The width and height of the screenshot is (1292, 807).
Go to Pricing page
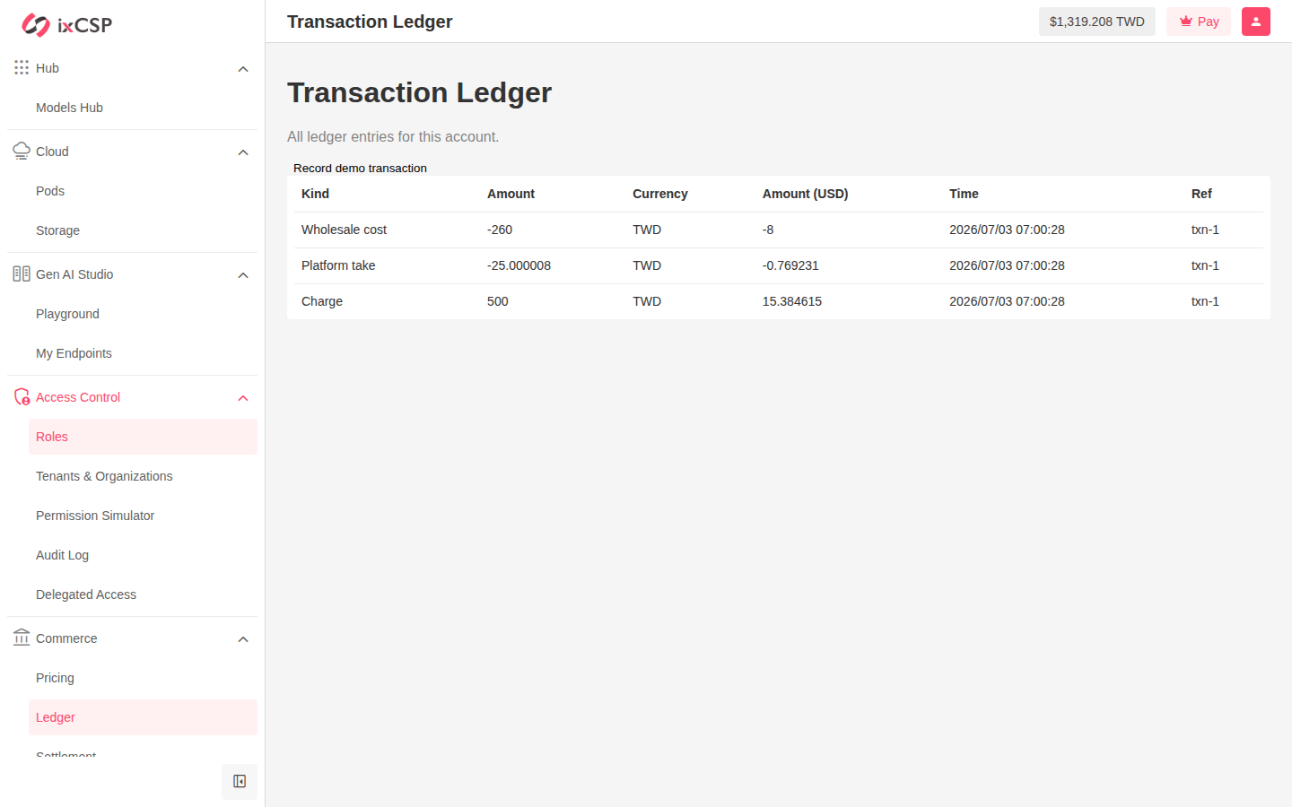click(143, 678)
